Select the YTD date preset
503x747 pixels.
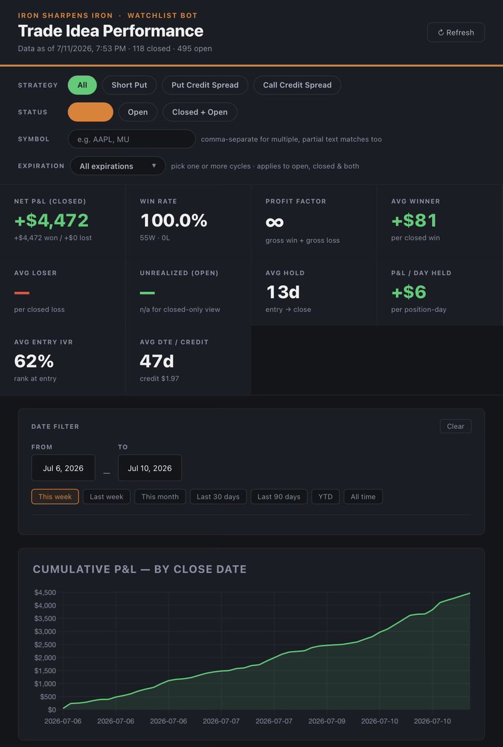coord(326,497)
